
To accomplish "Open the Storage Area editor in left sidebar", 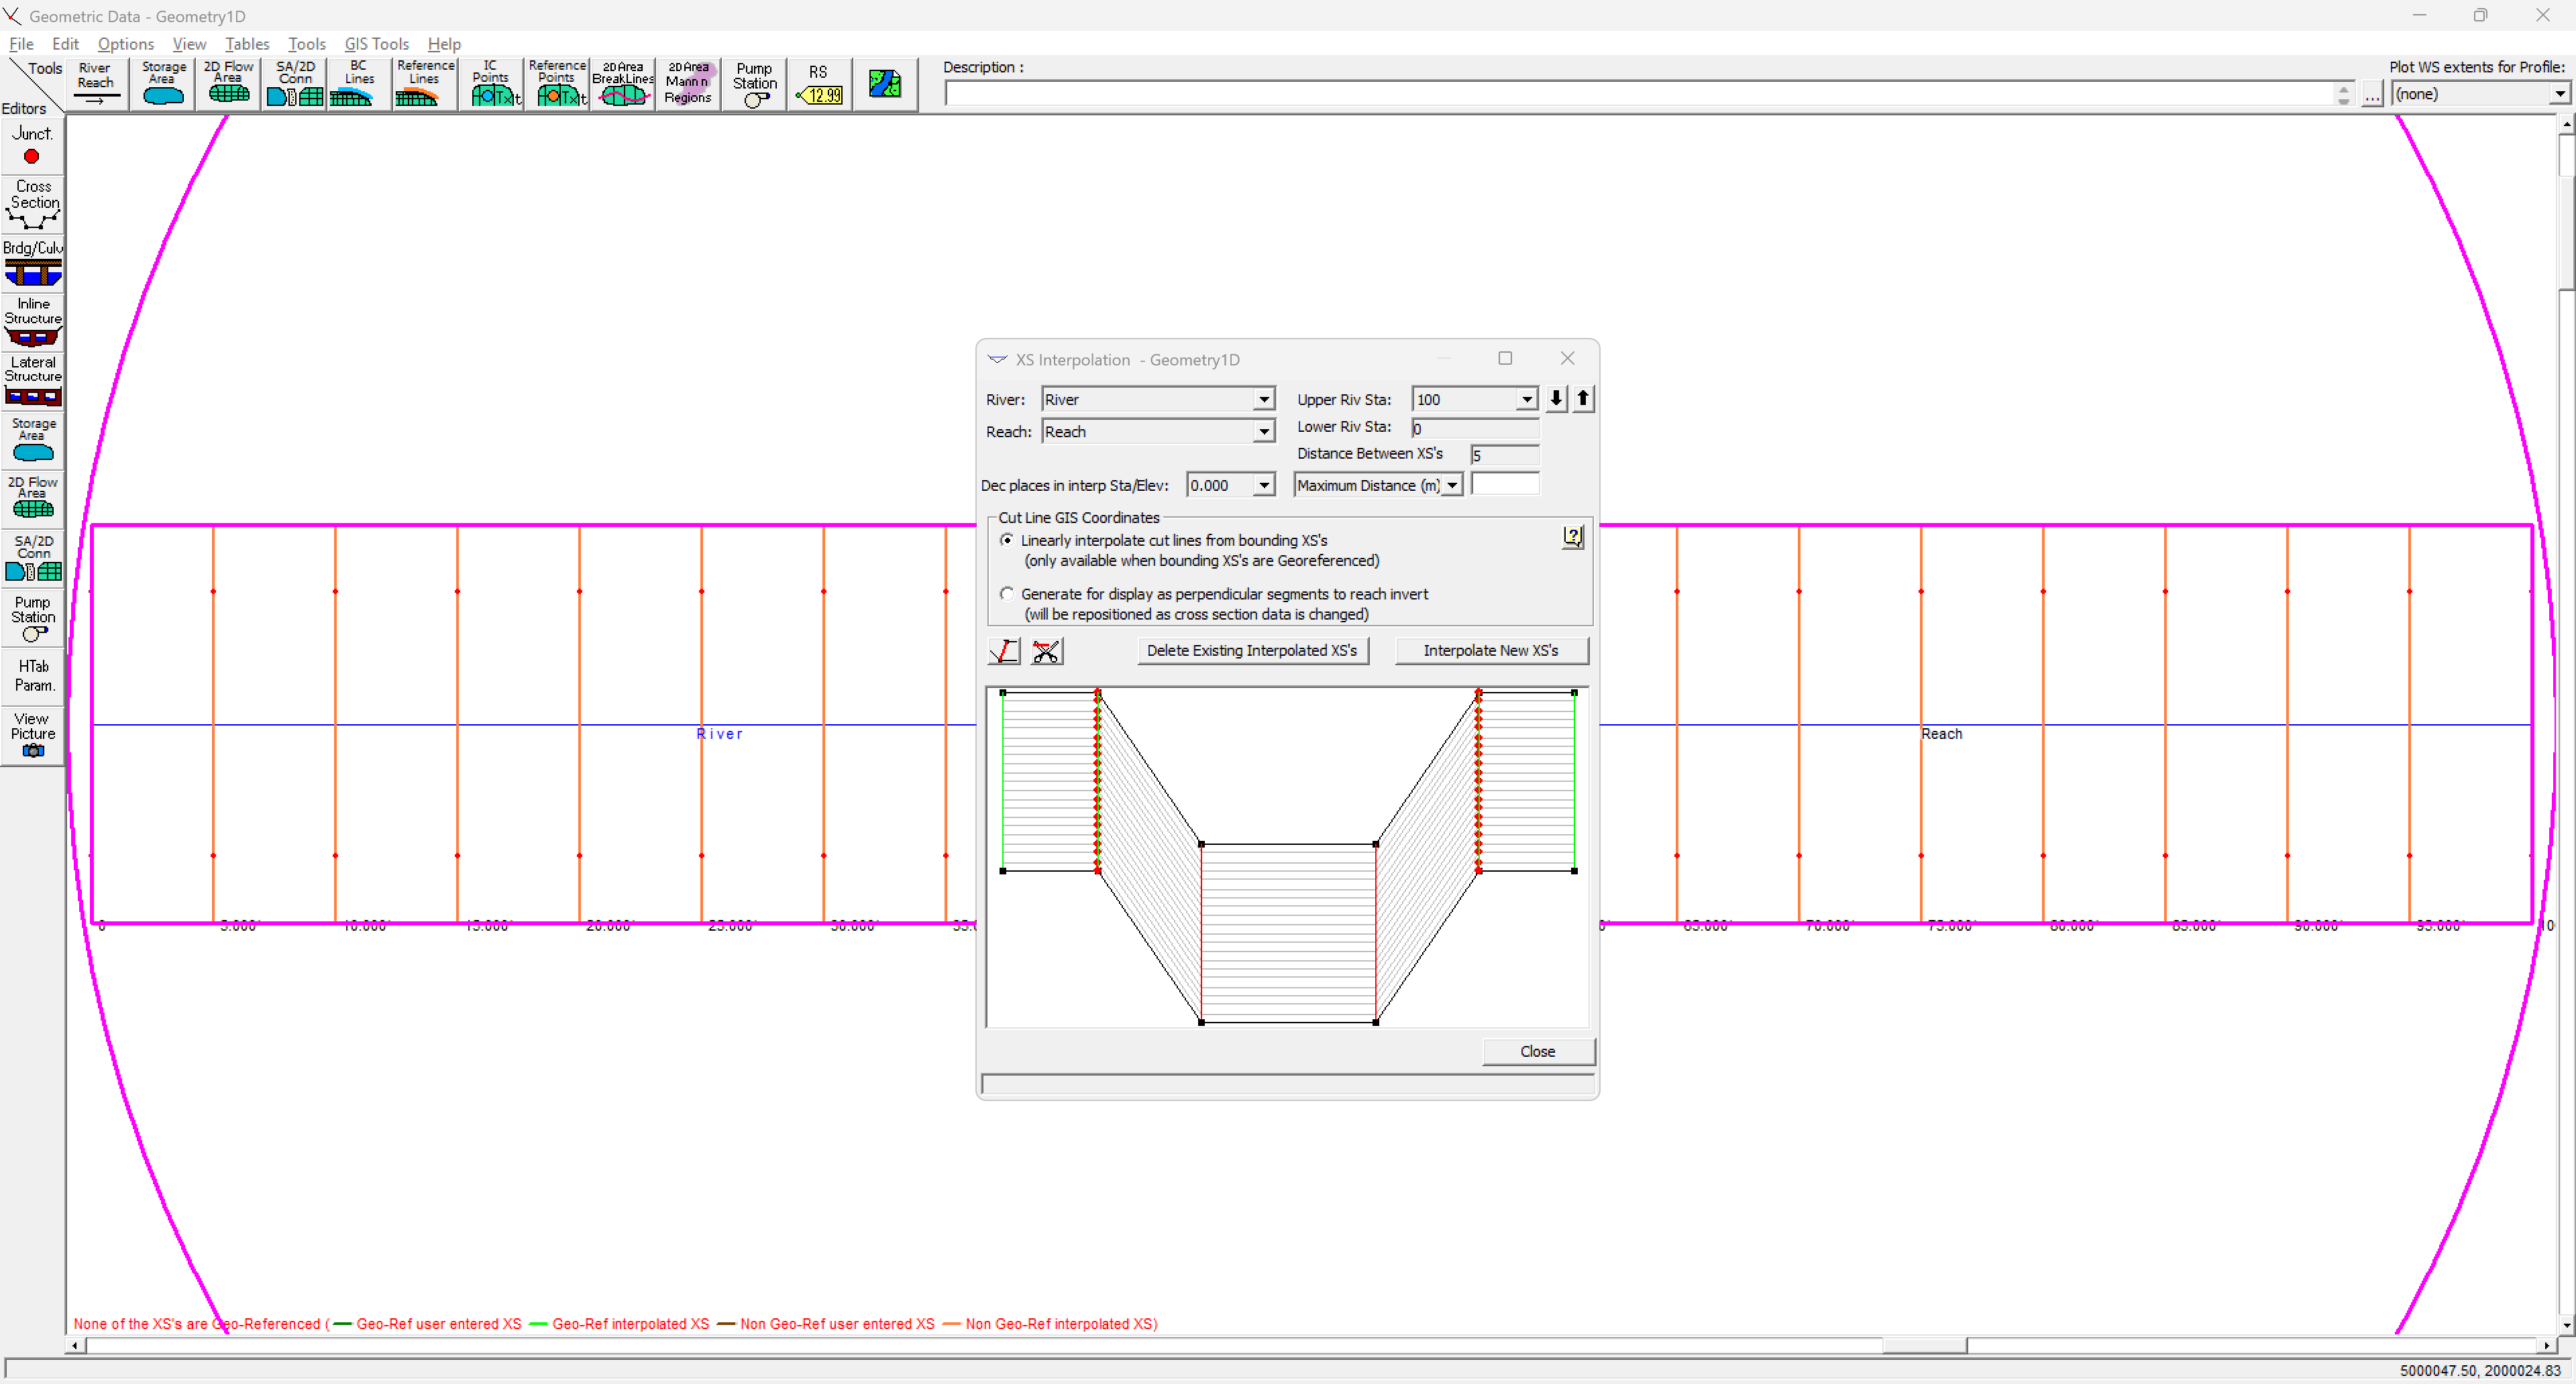I will [33, 440].
